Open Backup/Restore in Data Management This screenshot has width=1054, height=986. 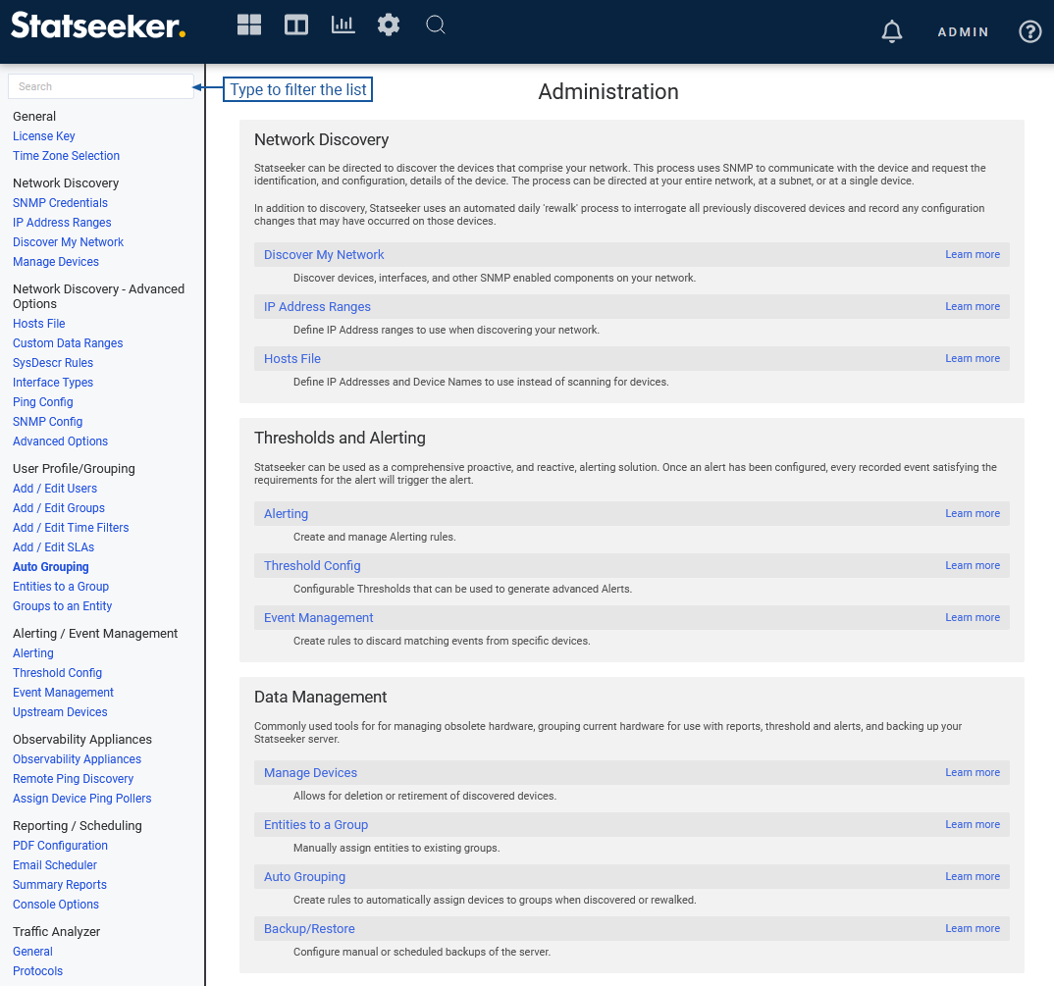(x=309, y=929)
